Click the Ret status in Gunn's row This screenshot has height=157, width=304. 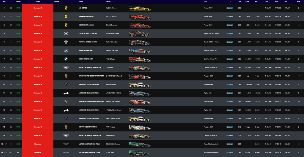pos(18,153)
